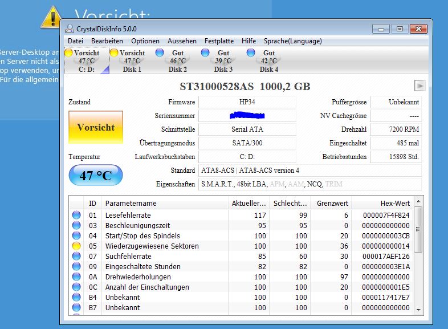Screen dimensions: 448x329
Task: Click the blue status icon for Drehwiederholungen
Action: coord(76,277)
